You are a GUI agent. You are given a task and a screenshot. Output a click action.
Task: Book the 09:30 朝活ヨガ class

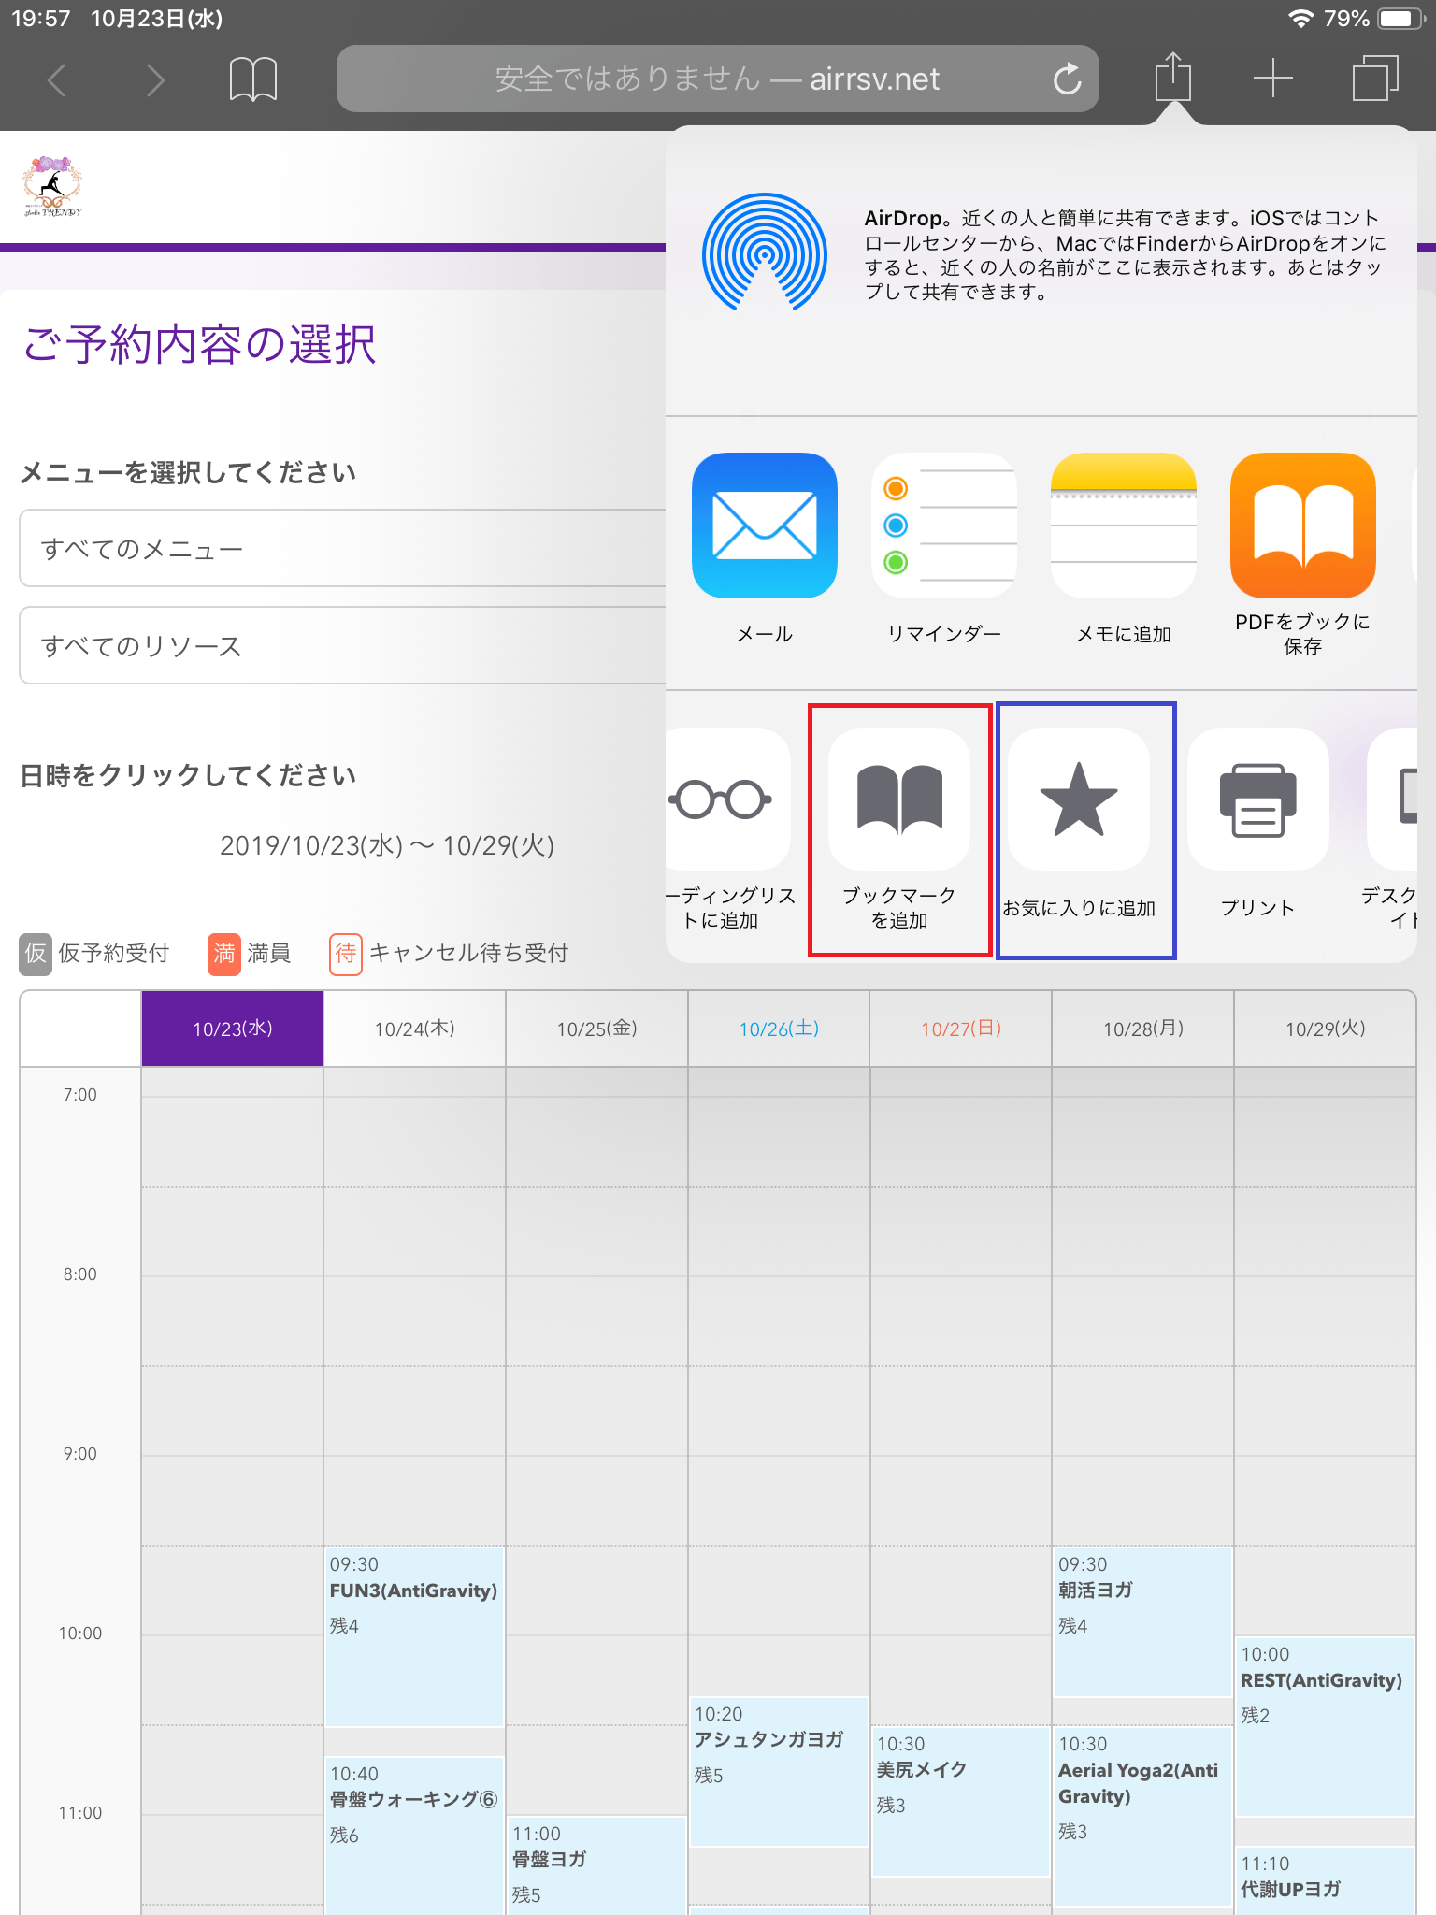[x=1142, y=1621]
